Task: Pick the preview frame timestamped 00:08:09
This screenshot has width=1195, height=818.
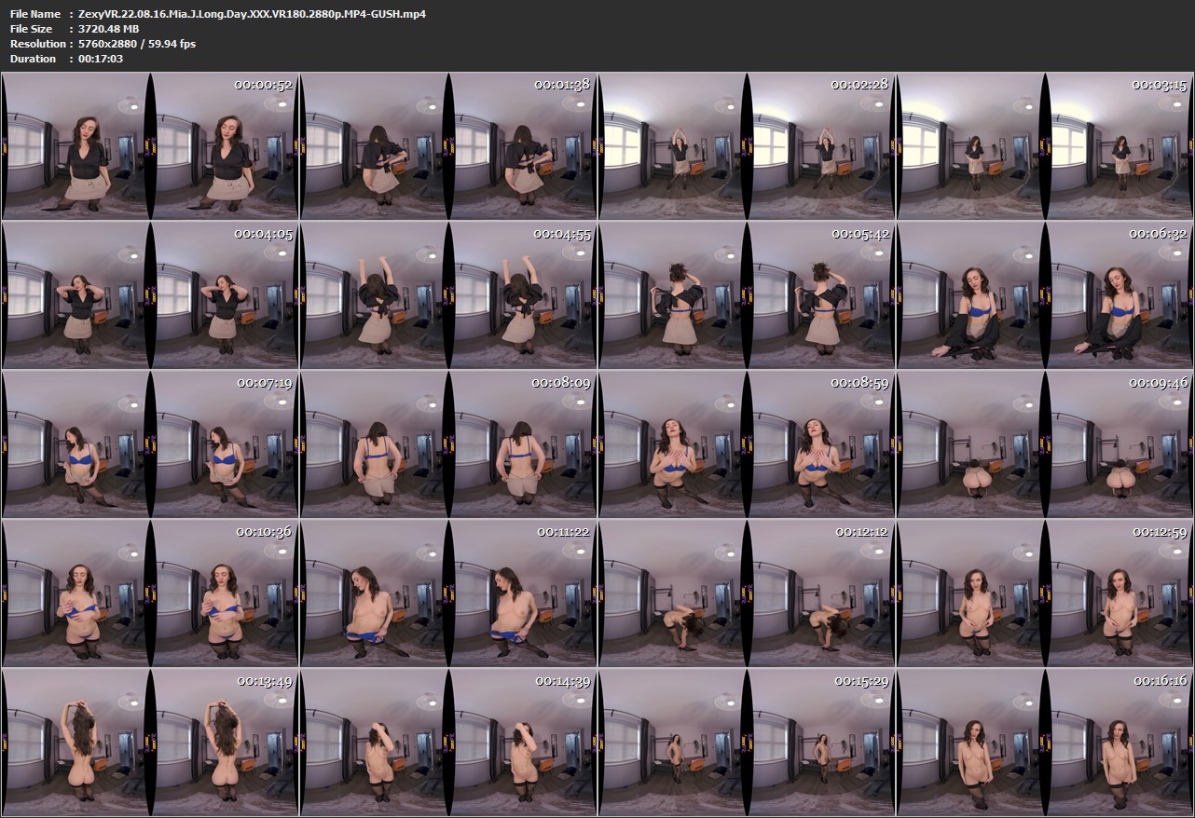Action: tap(448, 444)
